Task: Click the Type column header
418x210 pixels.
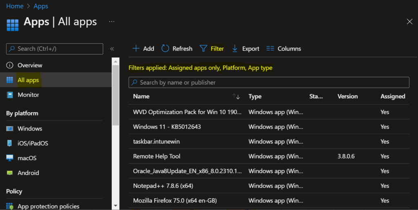Action: pyautogui.click(x=255, y=96)
